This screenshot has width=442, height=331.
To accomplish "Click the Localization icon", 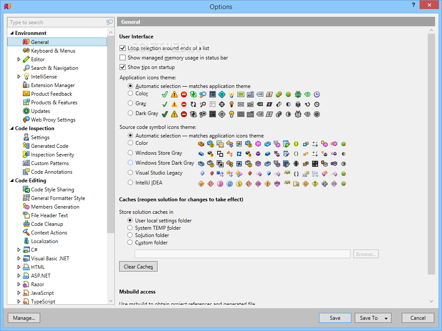I will pos(26,241).
